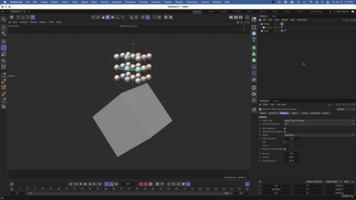This screenshot has height=200, width=356.
Task: Open the Cache tab
Action: point(326,113)
